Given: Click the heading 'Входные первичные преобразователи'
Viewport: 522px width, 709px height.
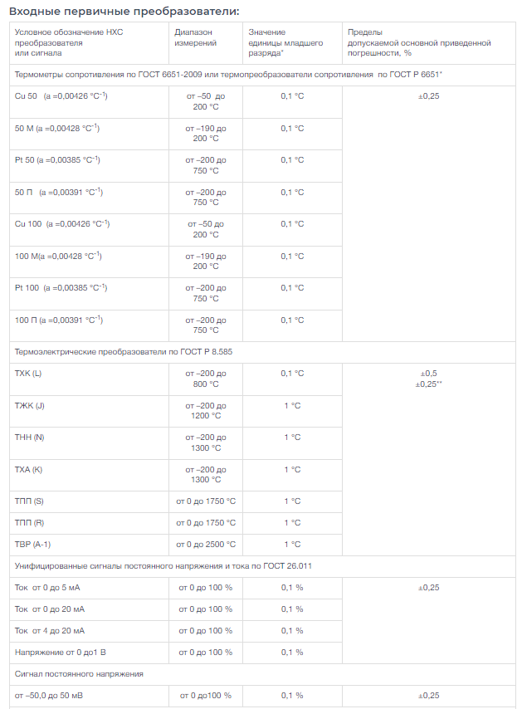Looking at the screenshot, I should tap(124, 12).
